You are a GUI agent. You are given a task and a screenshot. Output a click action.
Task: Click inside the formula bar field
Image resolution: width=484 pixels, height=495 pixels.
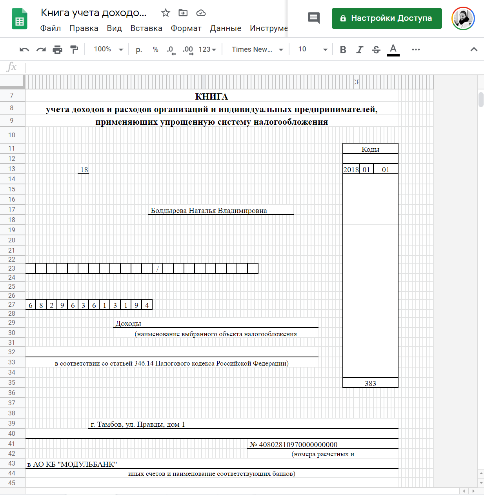click(251, 67)
